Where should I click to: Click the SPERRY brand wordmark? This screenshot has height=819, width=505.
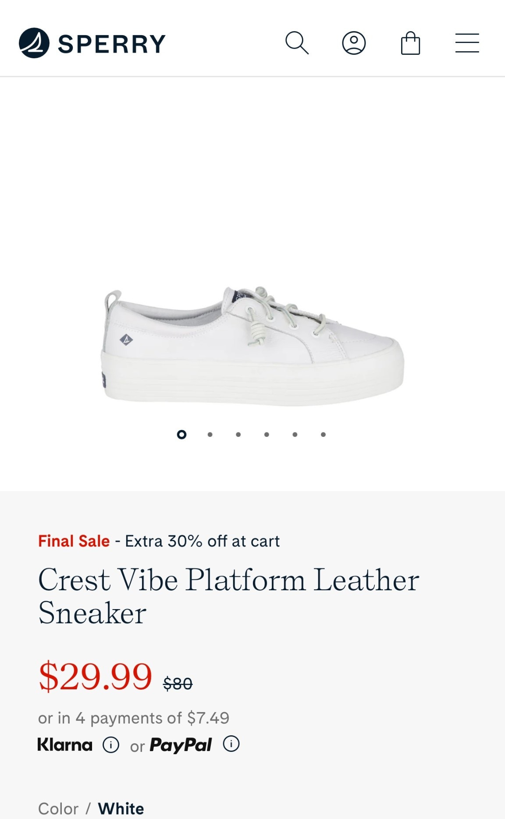(112, 44)
